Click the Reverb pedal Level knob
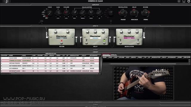The height and width of the screenshot is (107, 191). [68, 32]
